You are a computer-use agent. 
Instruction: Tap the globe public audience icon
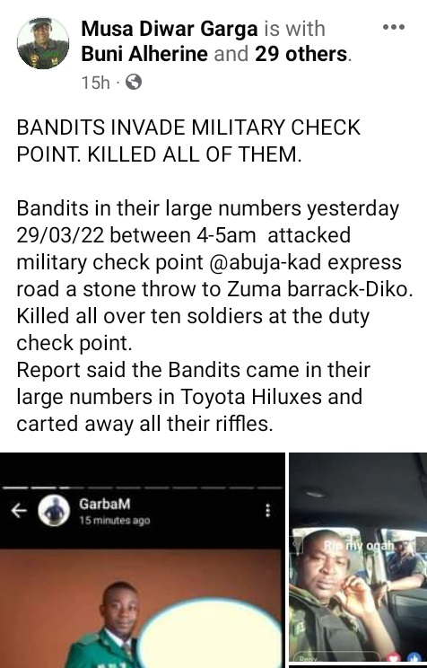(134, 83)
